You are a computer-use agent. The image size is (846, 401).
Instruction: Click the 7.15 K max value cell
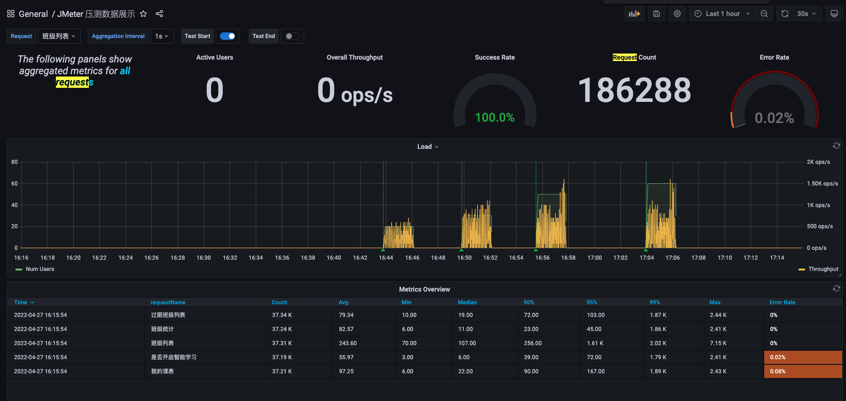pyautogui.click(x=734, y=343)
